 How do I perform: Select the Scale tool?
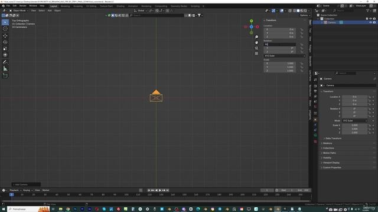[x=5, y=48]
